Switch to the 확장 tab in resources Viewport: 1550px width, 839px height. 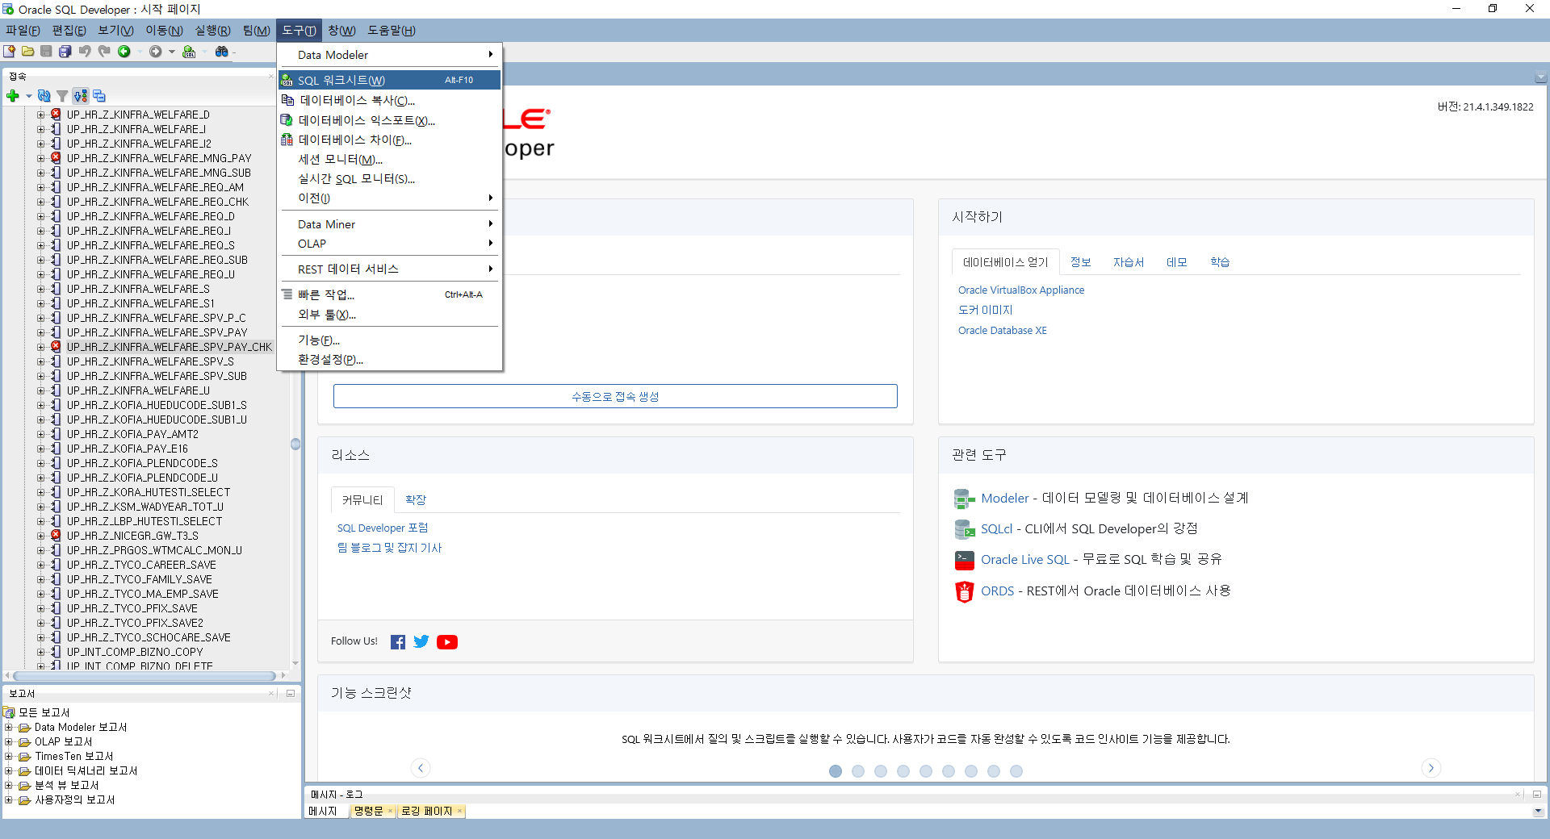(416, 500)
